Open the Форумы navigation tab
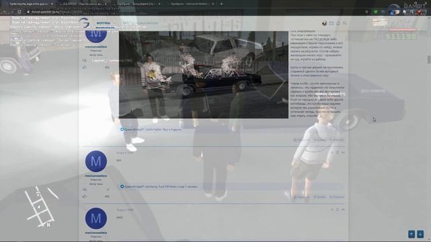Viewport: 431px width, 242px height. [x=103, y=23]
